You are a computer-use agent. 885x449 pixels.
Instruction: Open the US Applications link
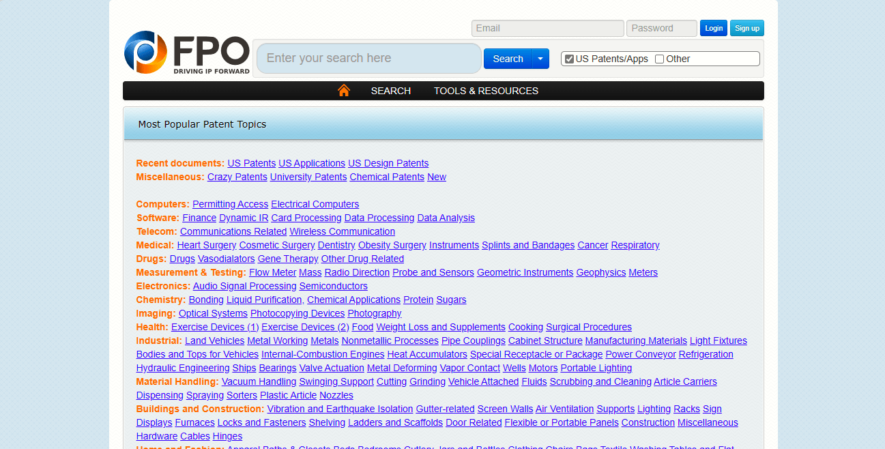coord(312,163)
